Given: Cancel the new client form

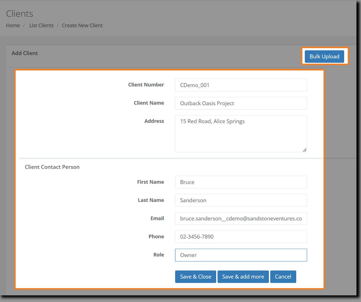Looking at the screenshot, I should point(283,277).
